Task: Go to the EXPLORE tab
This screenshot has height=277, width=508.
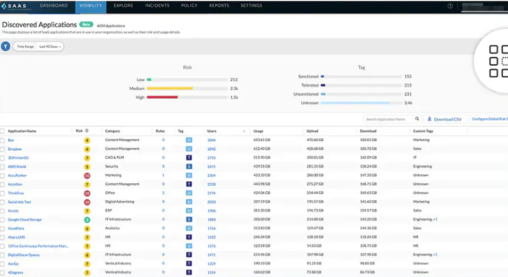Action: (x=123, y=6)
